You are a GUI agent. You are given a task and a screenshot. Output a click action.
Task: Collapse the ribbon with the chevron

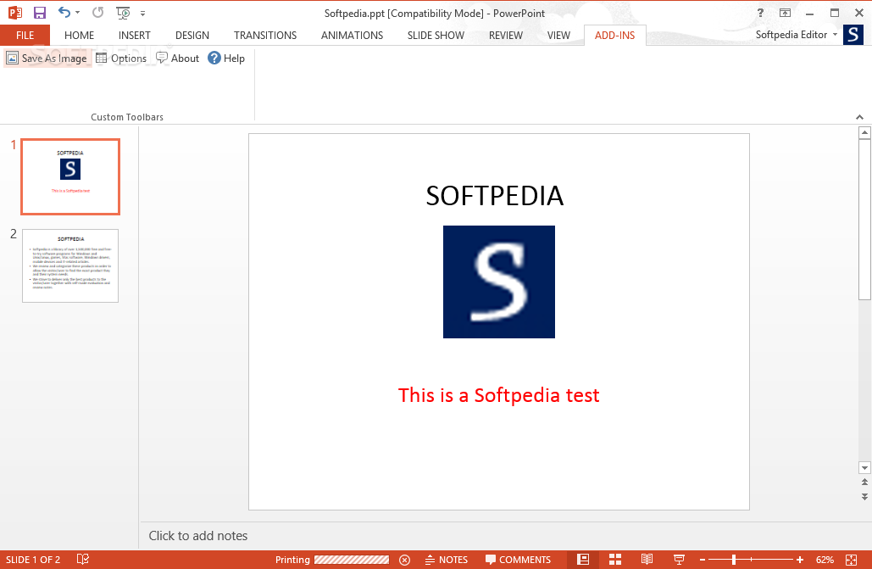[859, 117]
